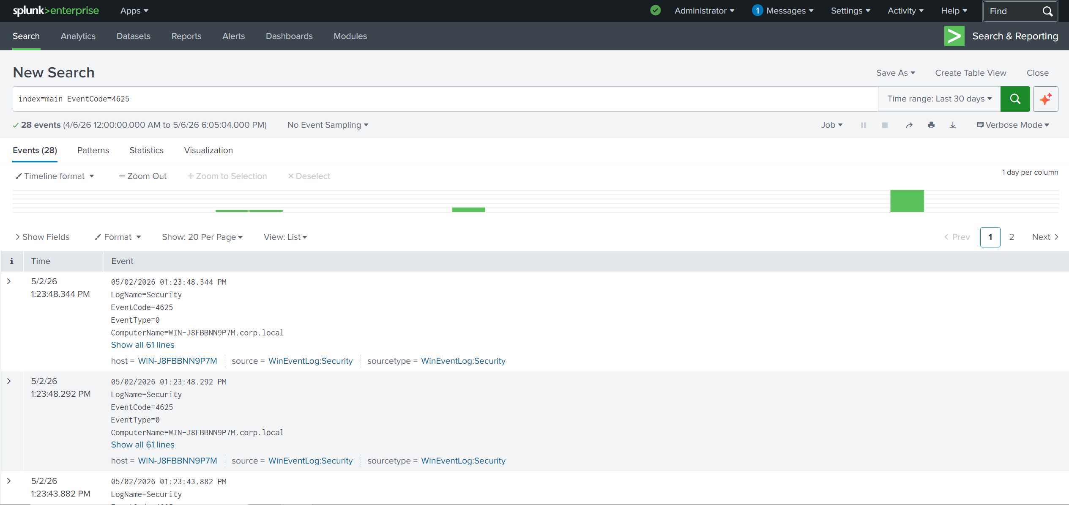Image resolution: width=1069 pixels, height=505 pixels.
Task: Switch to the Statistics tab
Action: click(146, 151)
